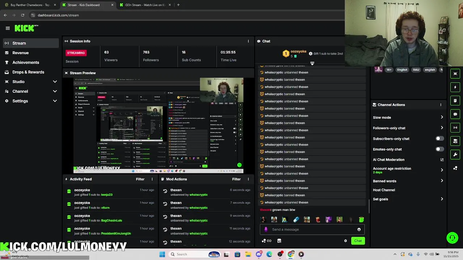Open AI Chat Moderation external link
463x260 pixels.
pos(442,160)
